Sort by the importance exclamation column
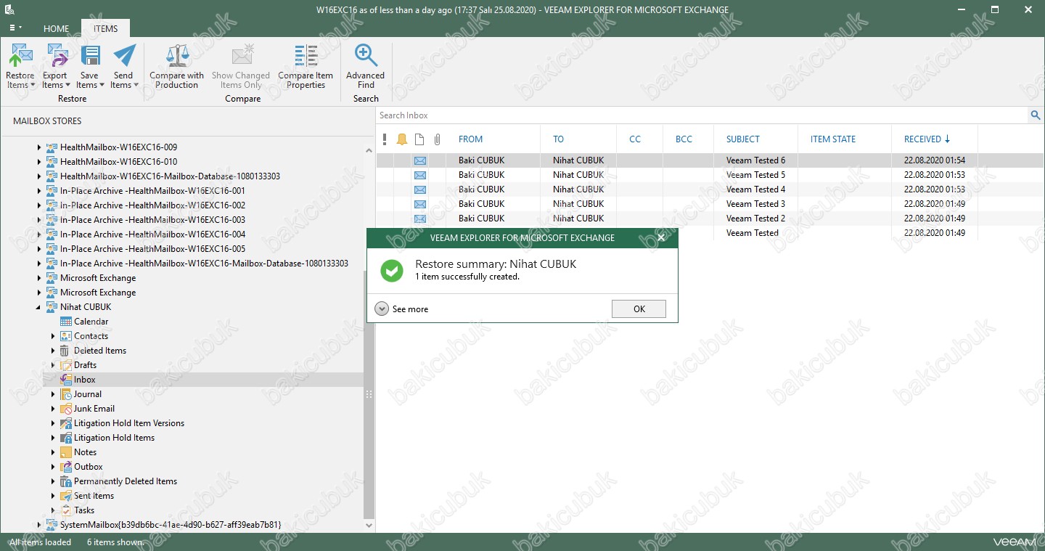The height and width of the screenshot is (551, 1045). (x=385, y=139)
